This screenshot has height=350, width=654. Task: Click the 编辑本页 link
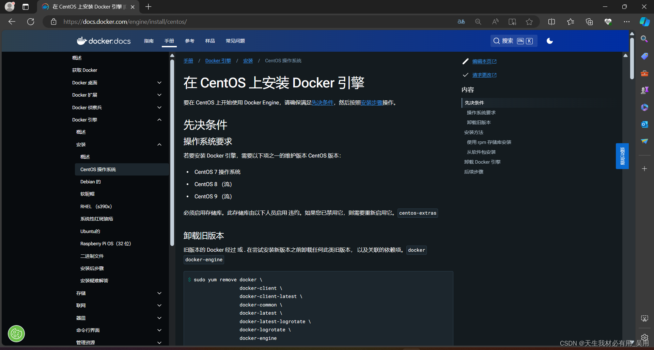click(484, 61)
